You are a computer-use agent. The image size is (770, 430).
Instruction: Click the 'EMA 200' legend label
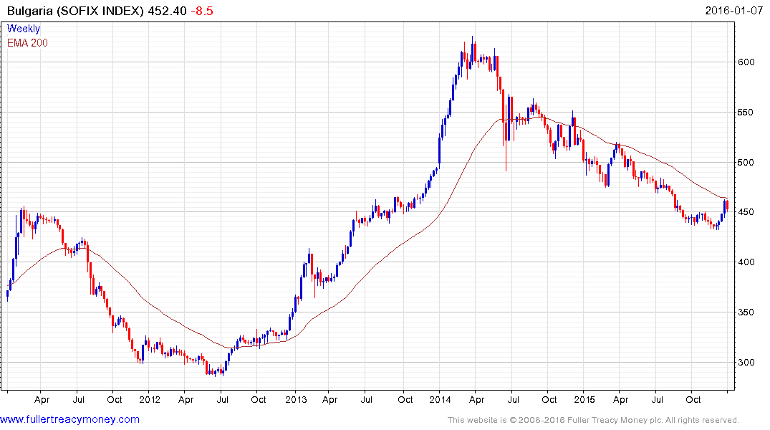click(27, 43)
